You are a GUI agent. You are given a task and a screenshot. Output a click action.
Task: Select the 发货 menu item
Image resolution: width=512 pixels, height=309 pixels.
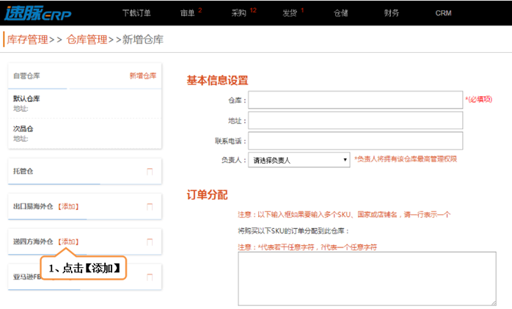pyautogui.click(x=290, y=13)
